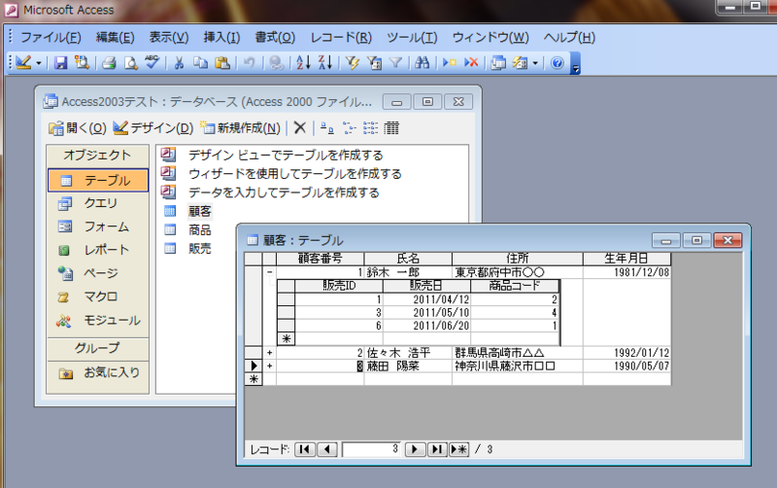Click the Find binoculars icon
Viewport: 777px width, 488px height.
point(422,62)
